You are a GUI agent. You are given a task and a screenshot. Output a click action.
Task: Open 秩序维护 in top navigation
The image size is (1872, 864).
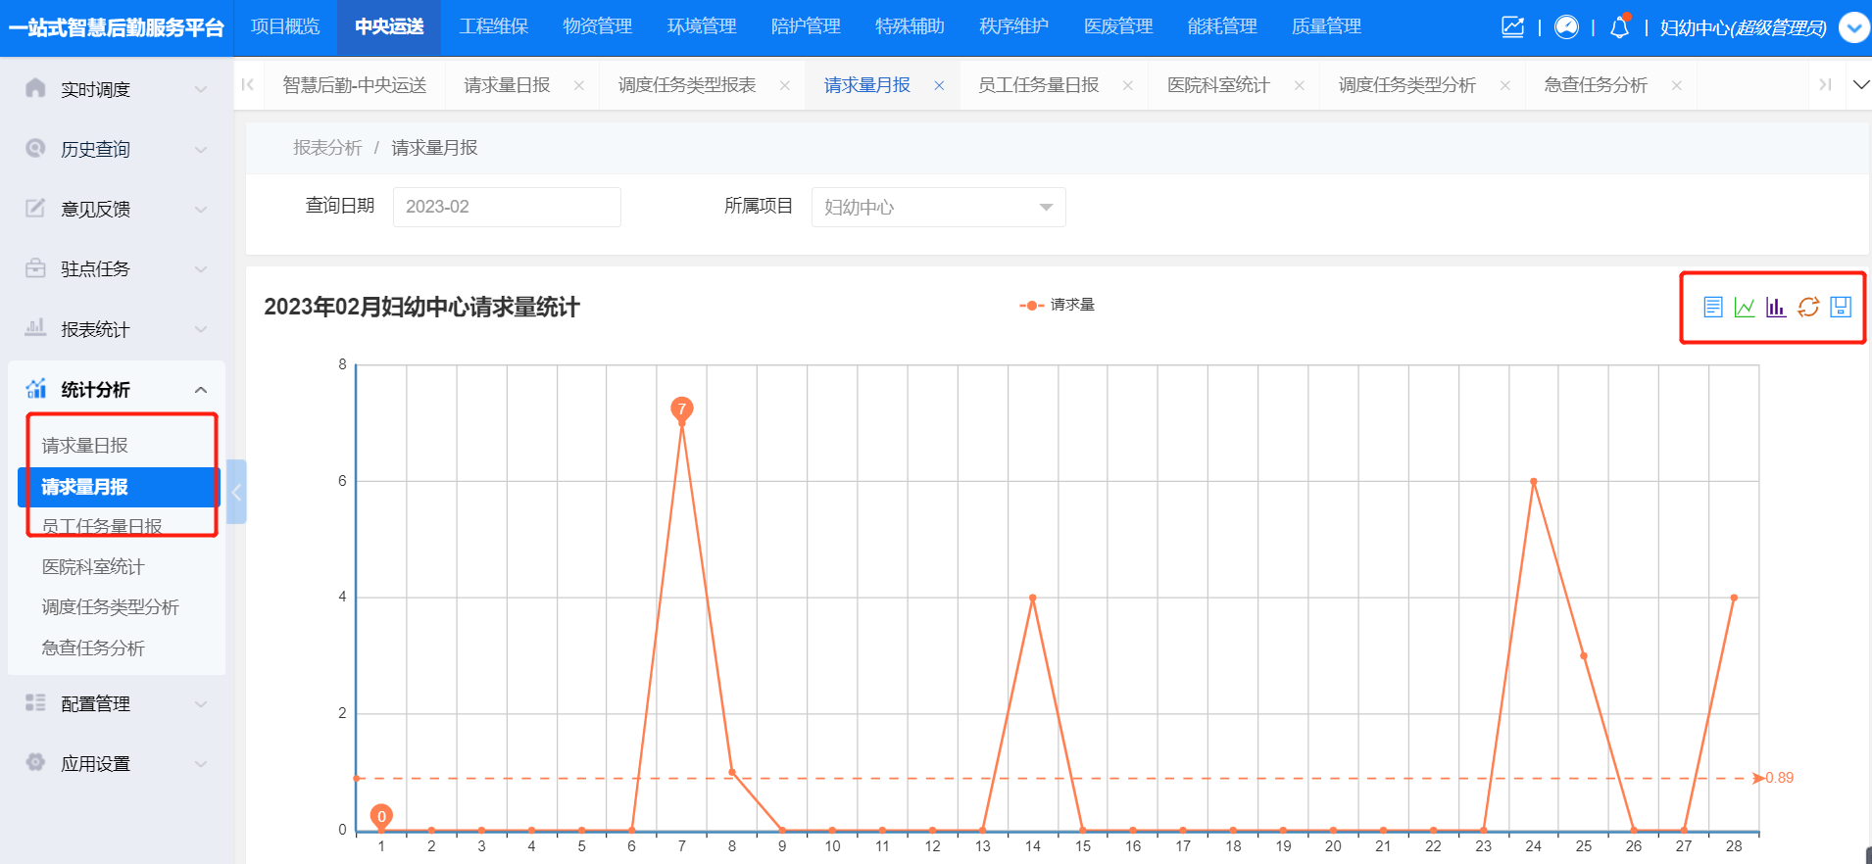tap(1013, 26)
